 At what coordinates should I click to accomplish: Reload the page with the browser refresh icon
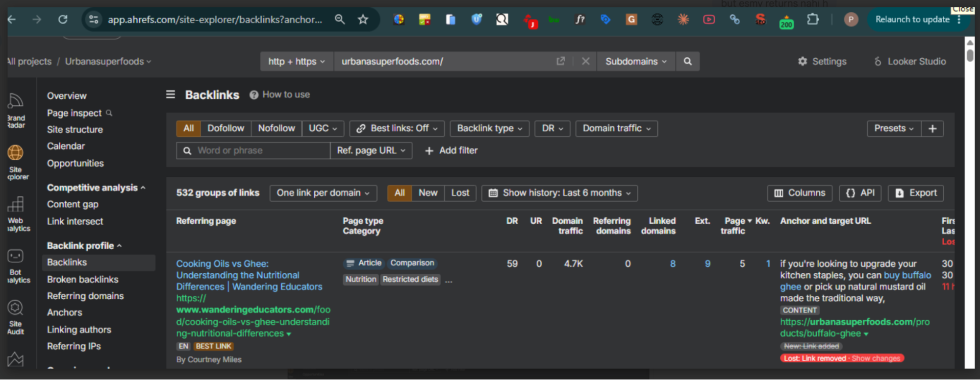[x=63, y=20]
